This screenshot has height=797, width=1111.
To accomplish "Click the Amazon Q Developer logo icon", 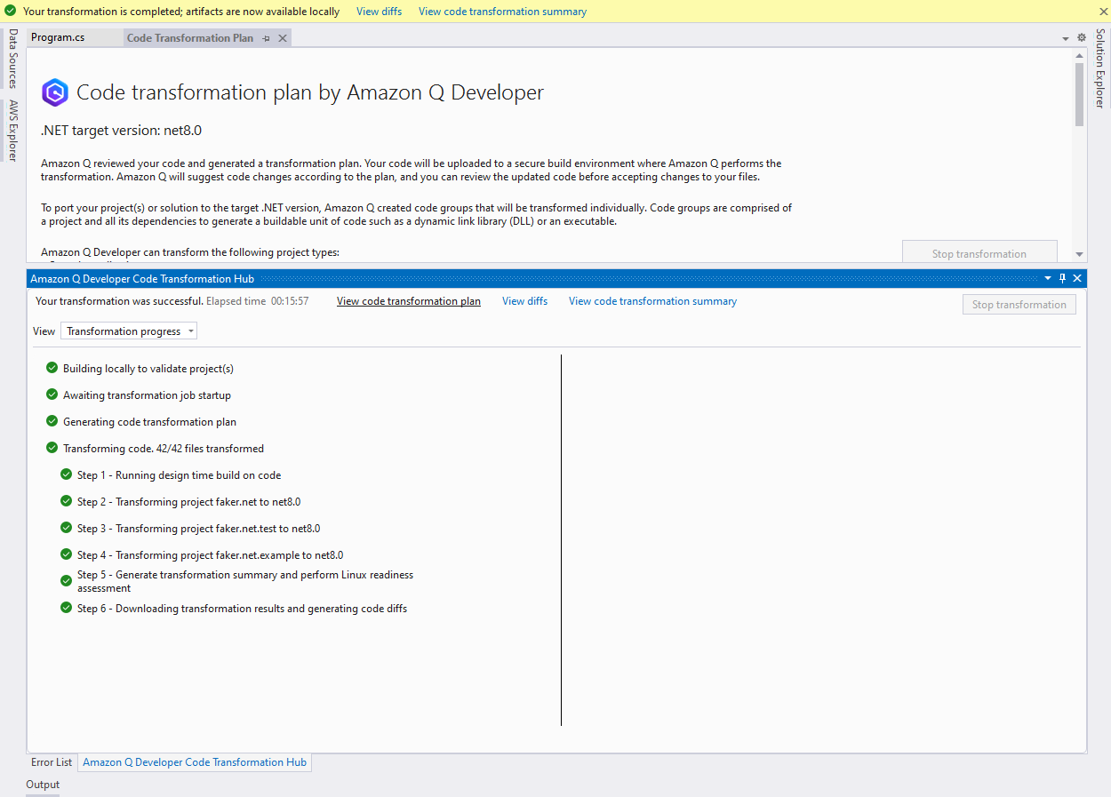I will click(55, 92).
